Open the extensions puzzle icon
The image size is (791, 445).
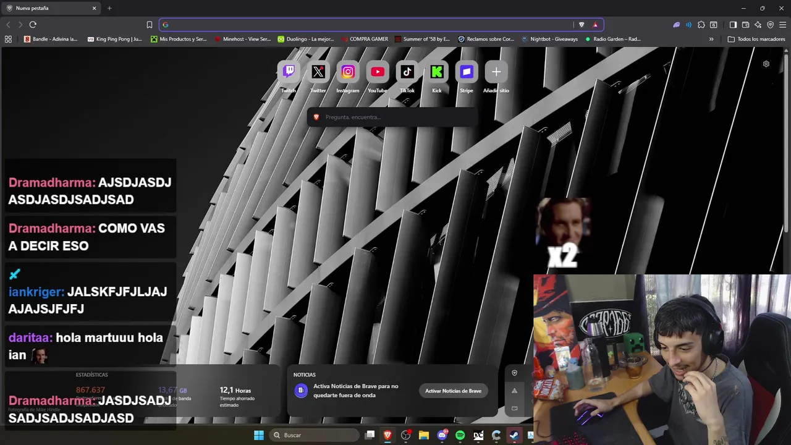pos(701,25)
